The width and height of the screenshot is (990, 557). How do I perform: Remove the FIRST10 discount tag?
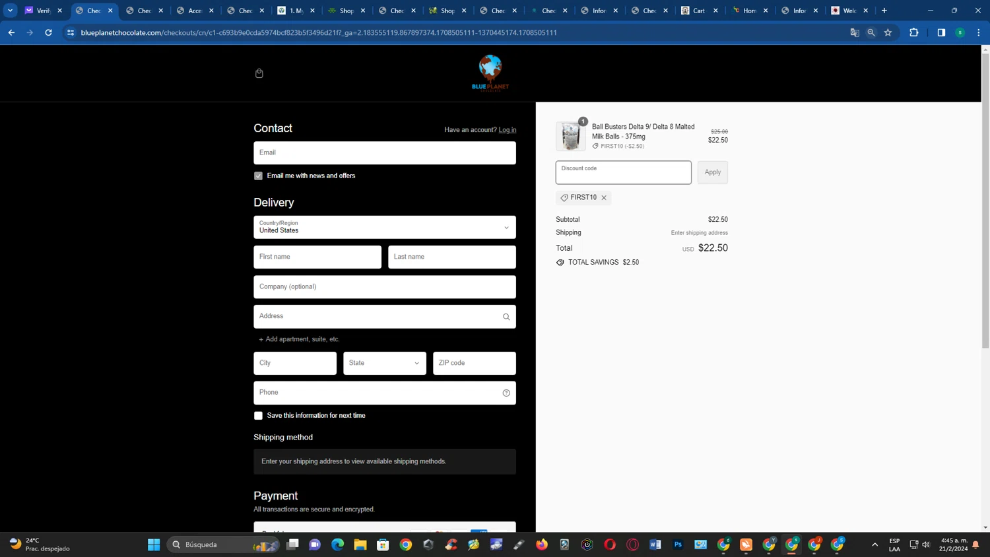604,197
